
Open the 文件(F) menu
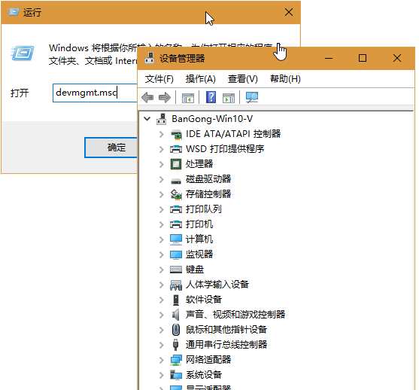[159, 79]
